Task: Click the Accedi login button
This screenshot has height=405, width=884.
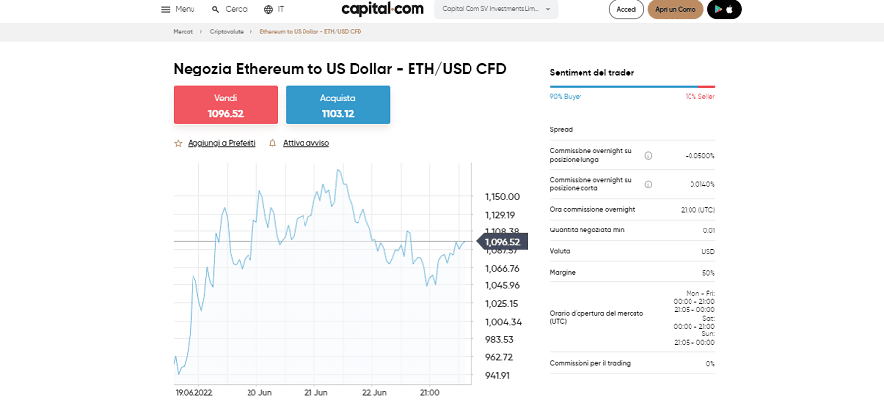Action: (627, 9)
